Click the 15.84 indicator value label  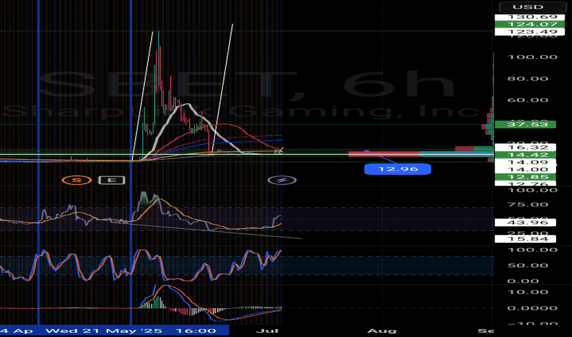coord(525,239)
